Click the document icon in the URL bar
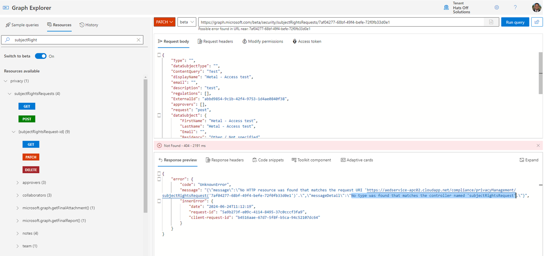 pos(491,22)
